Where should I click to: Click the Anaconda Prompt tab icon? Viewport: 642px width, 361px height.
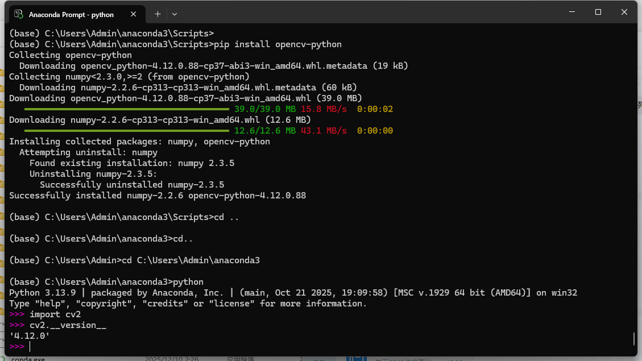click(x=18, y=14)
